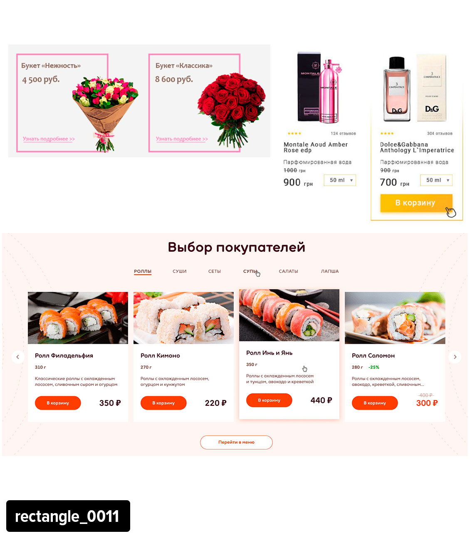This screenshot has width=470, height=541.
Task: Select the САЛАТЫ category
Action: click(x=288, y=271)
